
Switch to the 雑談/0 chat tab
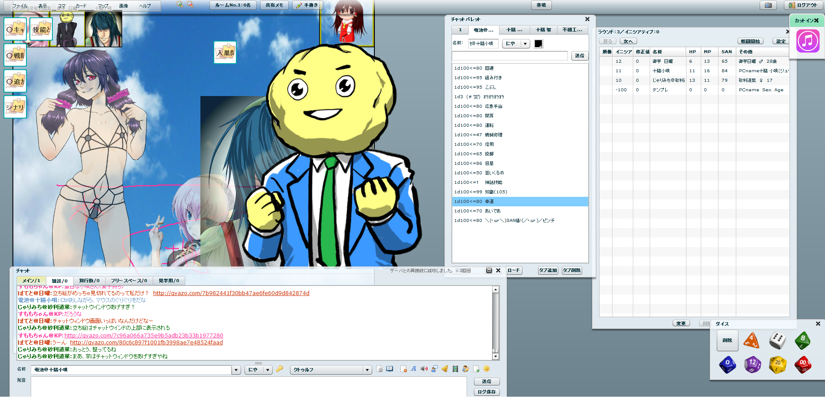coord(59,281)
